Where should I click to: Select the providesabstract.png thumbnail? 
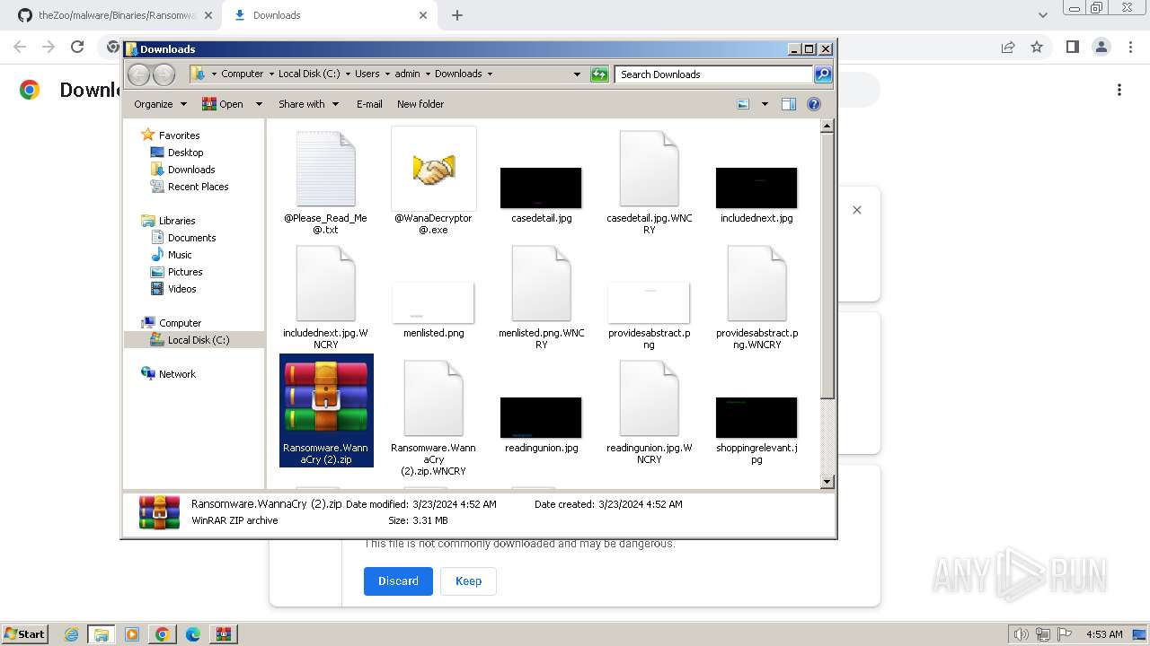click(649, 302)
